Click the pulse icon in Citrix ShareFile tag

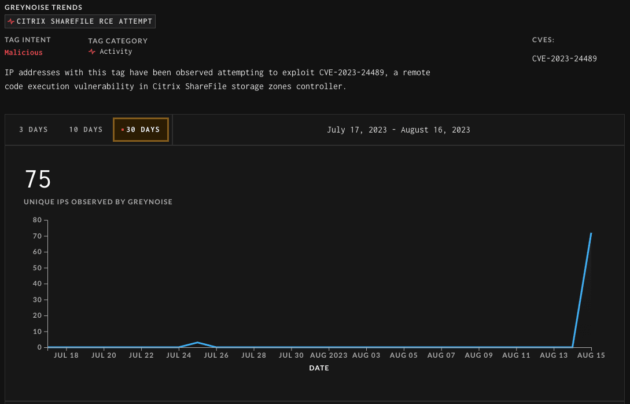(x=11, y=21)
